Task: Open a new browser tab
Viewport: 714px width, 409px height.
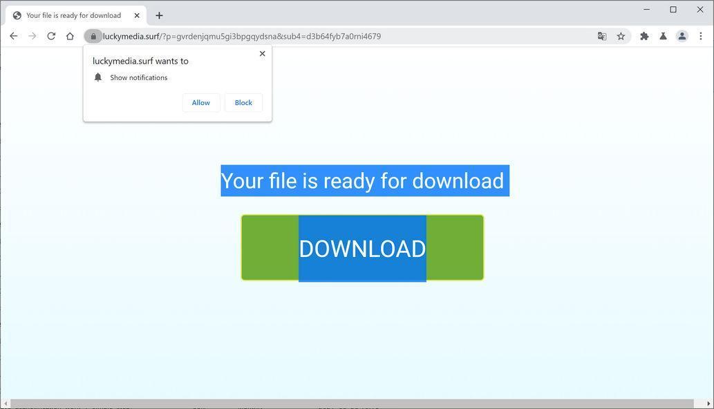Action: point(159,15)
